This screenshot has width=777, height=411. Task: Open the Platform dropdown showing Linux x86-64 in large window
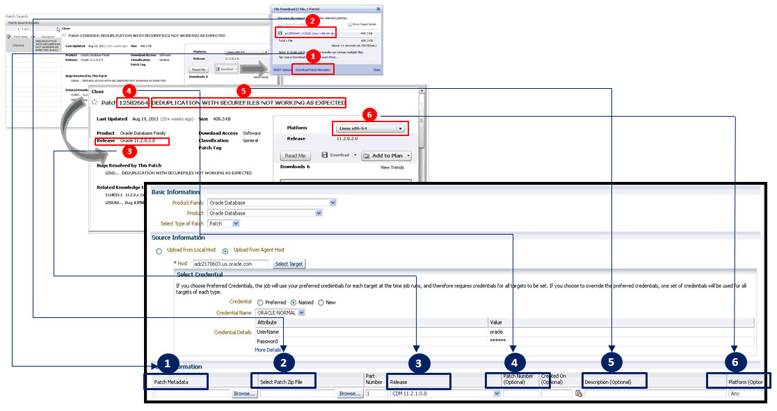[370, 128]
